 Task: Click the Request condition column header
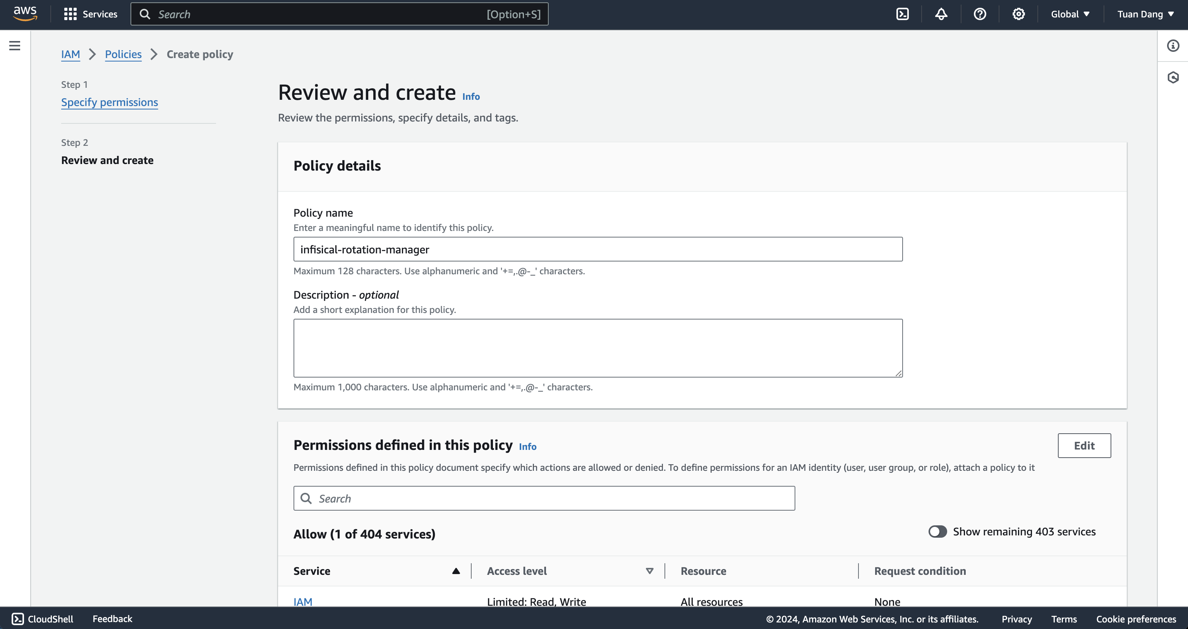[920, 571]
